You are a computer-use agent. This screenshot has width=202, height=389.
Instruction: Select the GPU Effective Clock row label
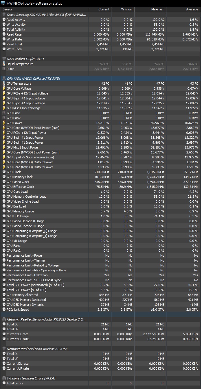(x=21, y=187)
